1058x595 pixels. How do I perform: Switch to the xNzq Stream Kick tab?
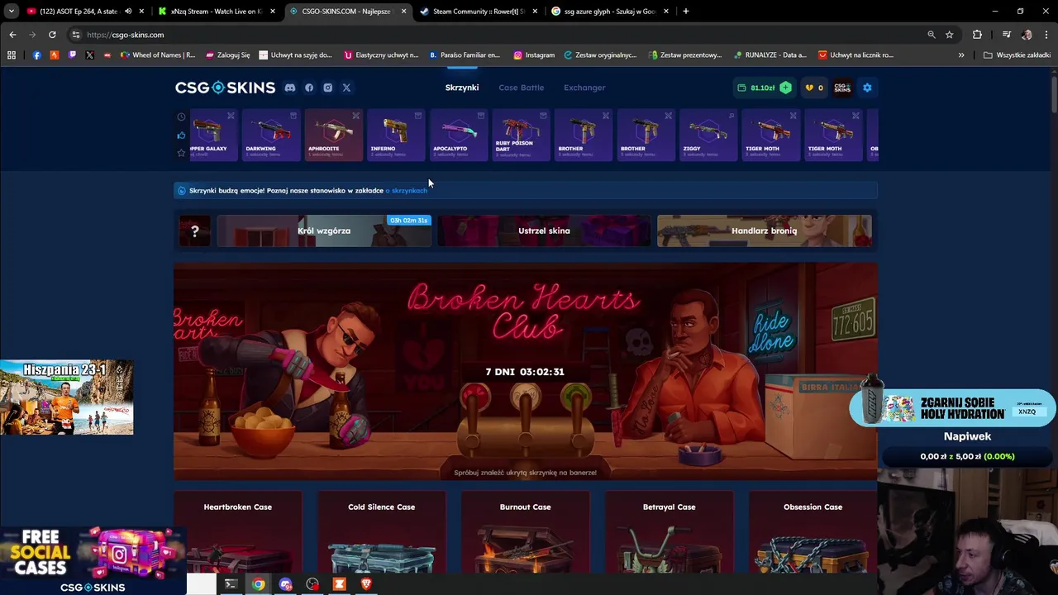(x=217, y=12)
